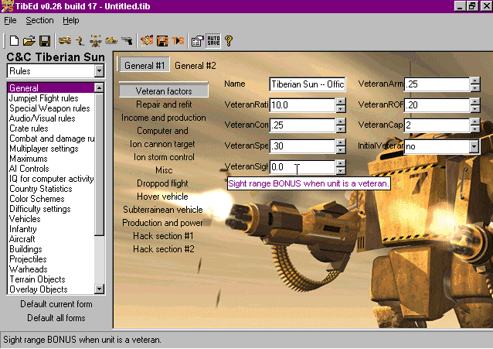This screenshot has width=493, height=349.
Task: Click the Name input field
Action: coord(308,84)
